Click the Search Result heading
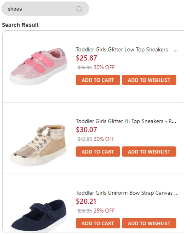Viewport: 190px width, 235px height. [20, 25]
